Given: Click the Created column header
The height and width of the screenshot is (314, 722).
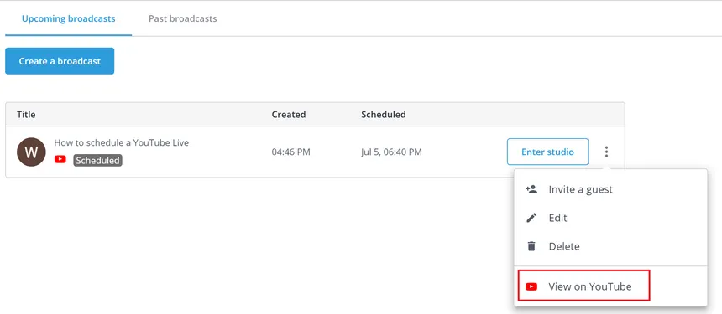Looking at the screenshot, I should pos(289,115).
